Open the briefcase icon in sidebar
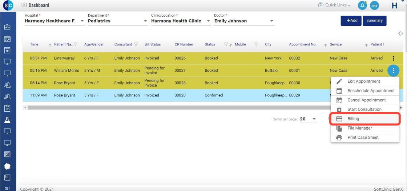This screenshot has width=407, height=191. tap(7, 27)
